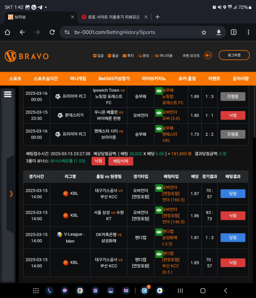Toggle eye icon on Ipswich Town bet row
This screenshot has height=298, width=256.
(x=159, y=91)
